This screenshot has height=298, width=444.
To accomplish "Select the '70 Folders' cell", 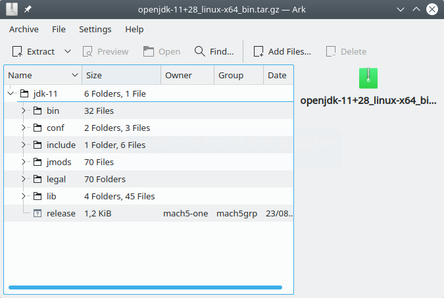I will 105,180.
